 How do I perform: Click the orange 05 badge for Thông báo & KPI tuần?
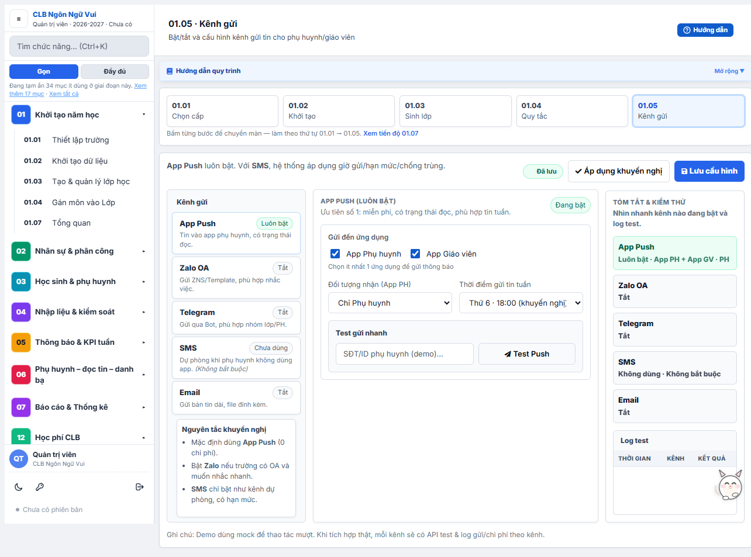point(21,342)
